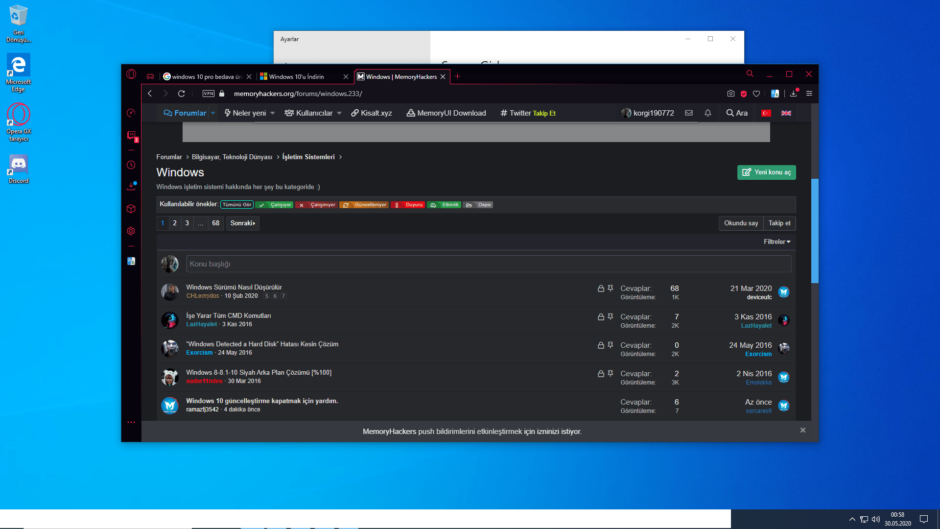Screen dimensions: 940x529
Task: Click the VPN badge in the address bar
Action: (209, 94)
